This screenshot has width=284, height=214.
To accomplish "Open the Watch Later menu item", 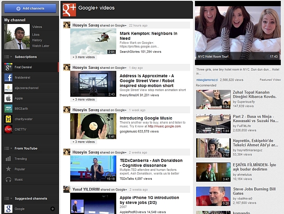I will point(41,46).
